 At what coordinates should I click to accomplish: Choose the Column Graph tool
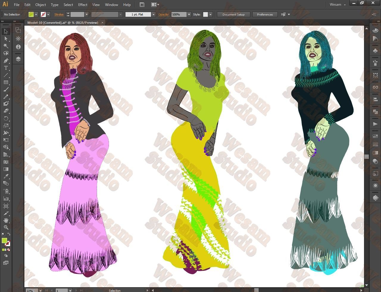coord(6,198)
